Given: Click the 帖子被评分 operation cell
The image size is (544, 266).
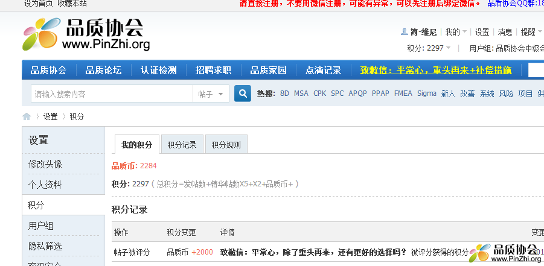Looking at the screenshot, I should point(132,252).
